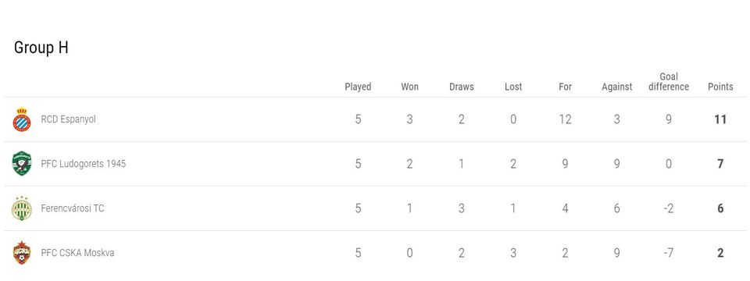Click the PFC Ludogorets 1945 club crest
Viewport: 750px width, 281px height.
click(x=22, y=164)
